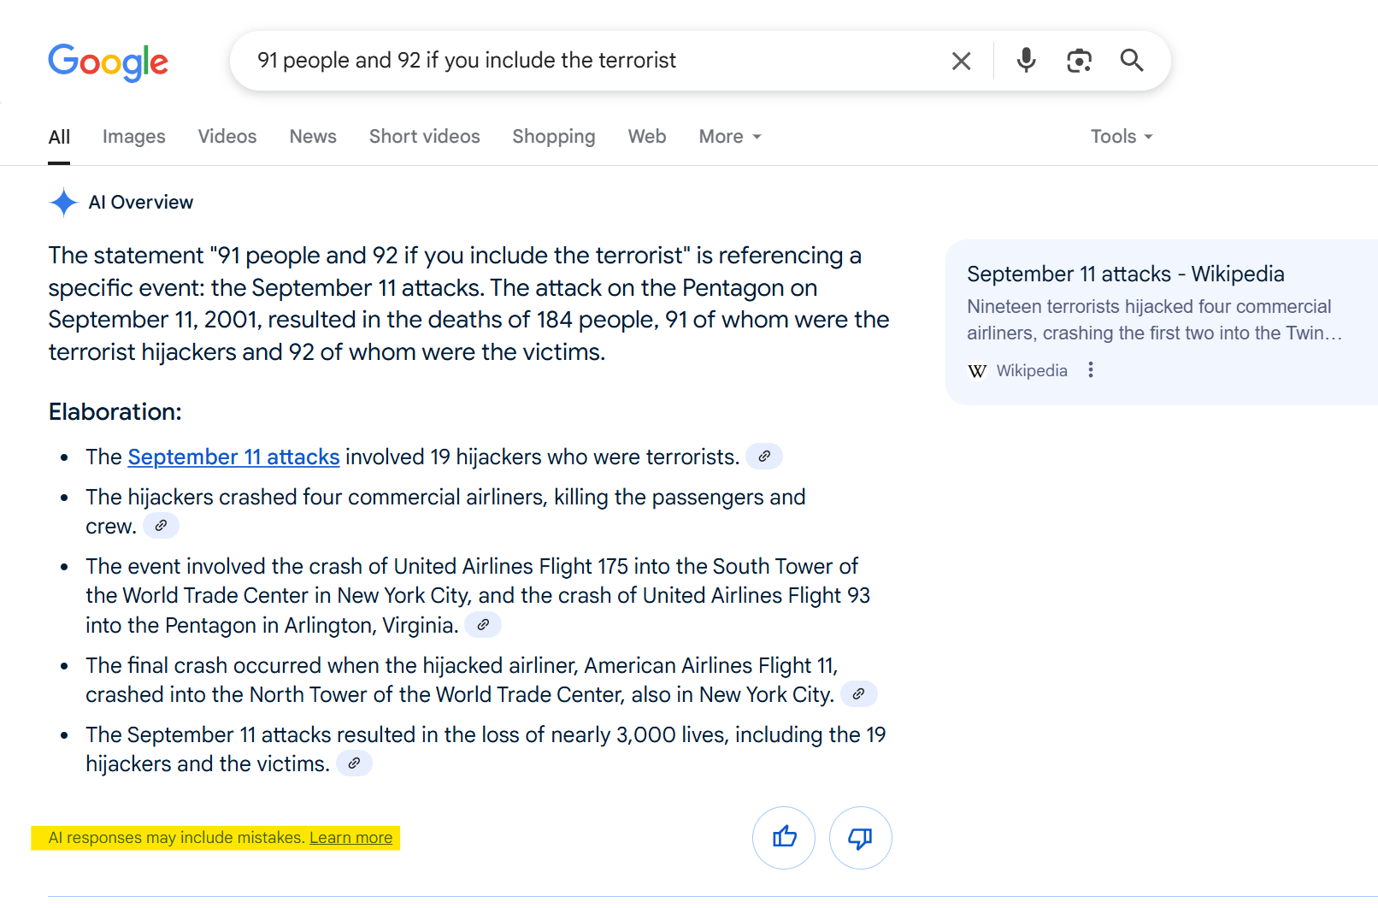Start voice search with the microphone icon
The width and height of the screenshot is (1378, 908).
(1027, 60)
